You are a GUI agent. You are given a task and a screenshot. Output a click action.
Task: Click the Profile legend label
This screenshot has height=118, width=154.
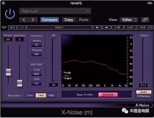pyautogui.click(x=68, y=73)
